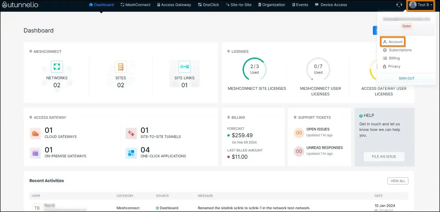Viewport: 440px width, 212px height.
Task: Click last billed amount $11.00
Action: (240, 157)
